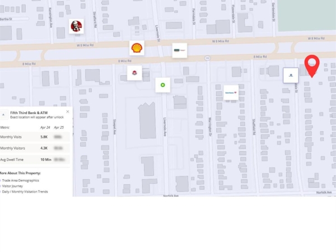Image resolution: width=336 pixels, height=252 pixels.
Task: Click the property logo in the info panel
Action: [3, 115]
